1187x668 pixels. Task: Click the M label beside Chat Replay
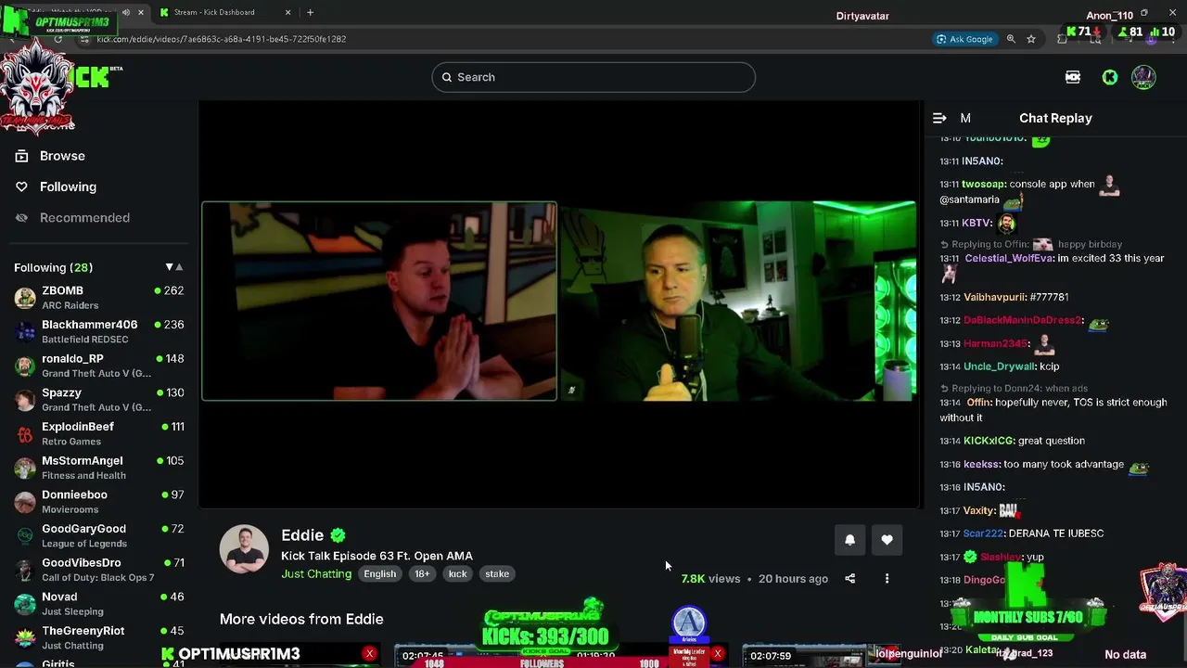tap(965, 118)
